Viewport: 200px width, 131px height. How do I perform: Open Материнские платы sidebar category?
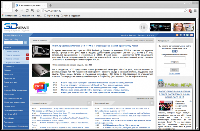click(16, 98)
